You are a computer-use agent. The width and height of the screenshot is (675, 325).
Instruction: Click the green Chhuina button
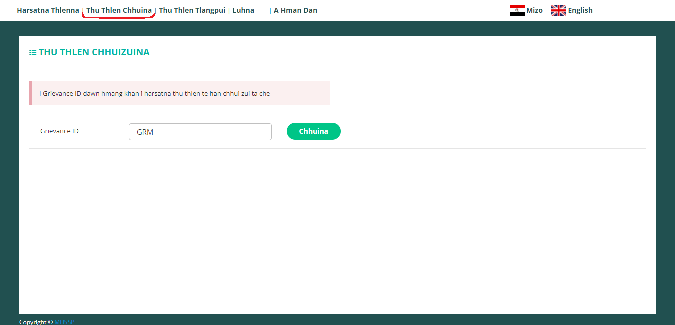314,131
